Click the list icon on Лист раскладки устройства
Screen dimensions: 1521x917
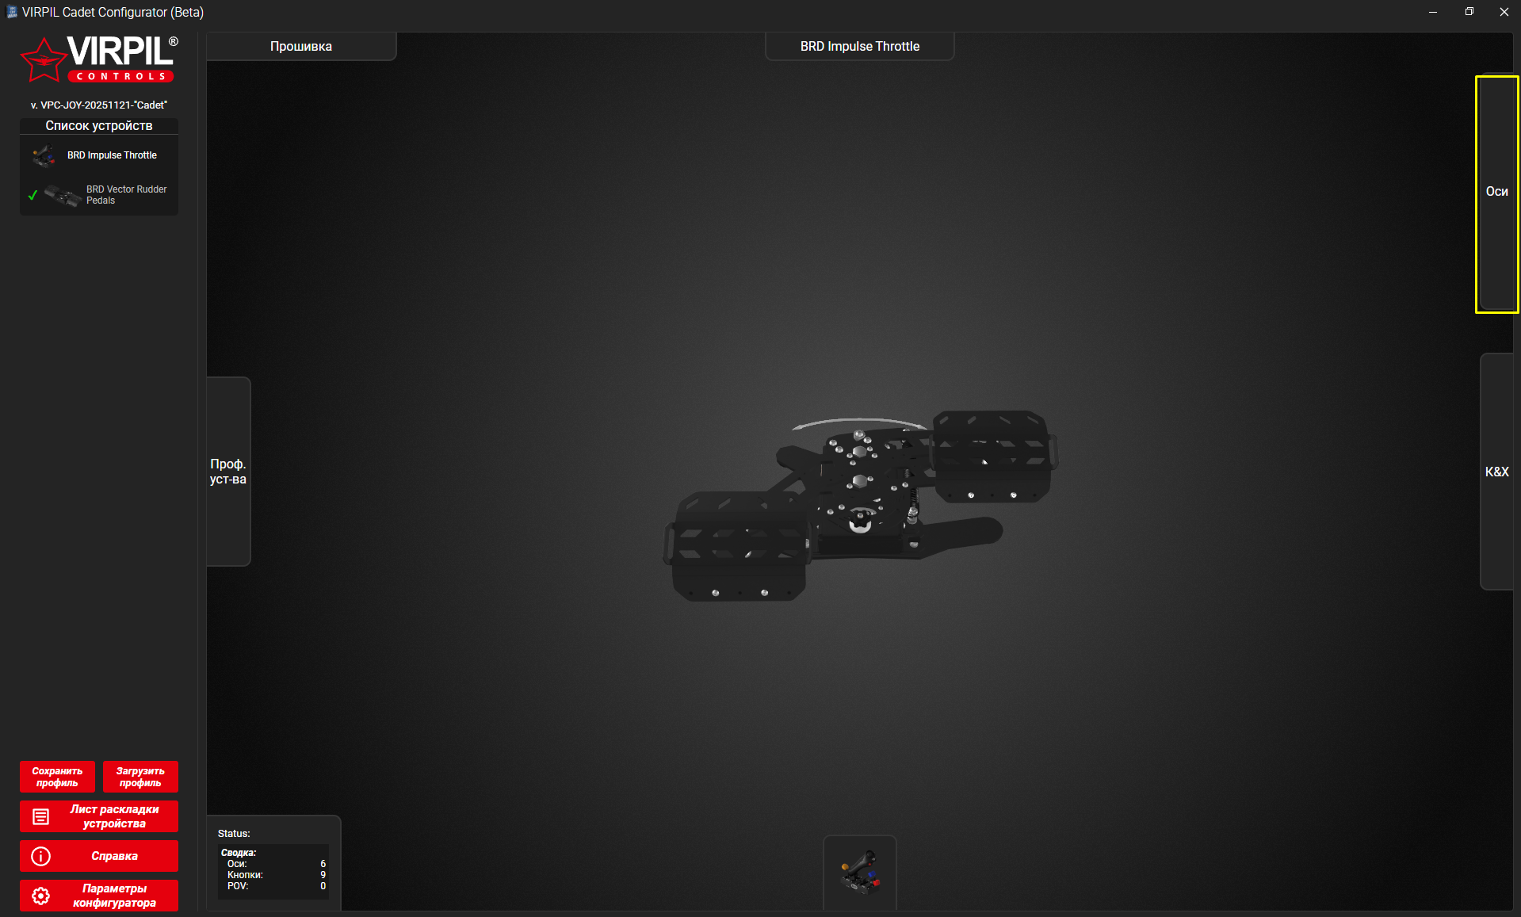(x=41, y=816)
